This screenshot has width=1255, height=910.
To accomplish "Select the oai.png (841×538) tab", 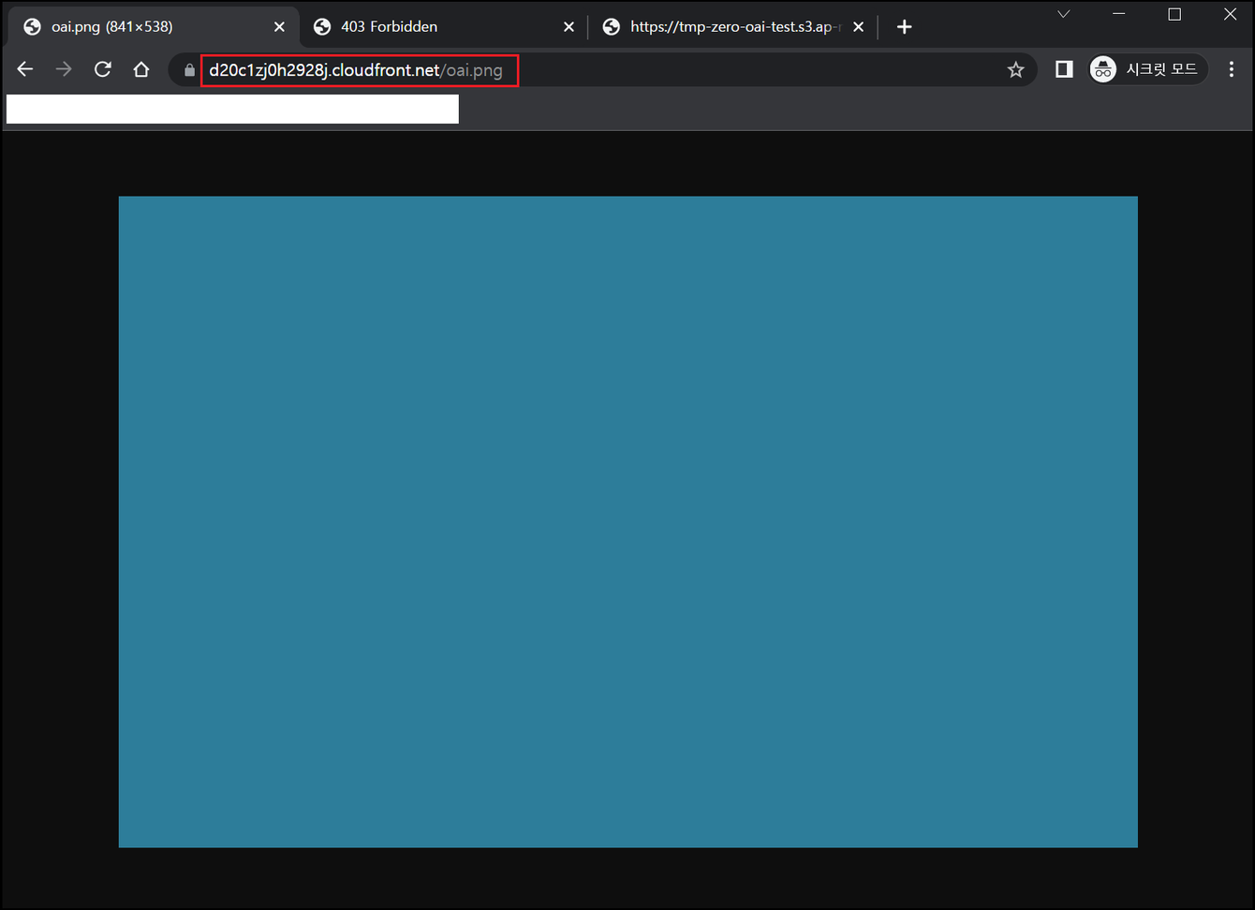I will tap(155, 27).
